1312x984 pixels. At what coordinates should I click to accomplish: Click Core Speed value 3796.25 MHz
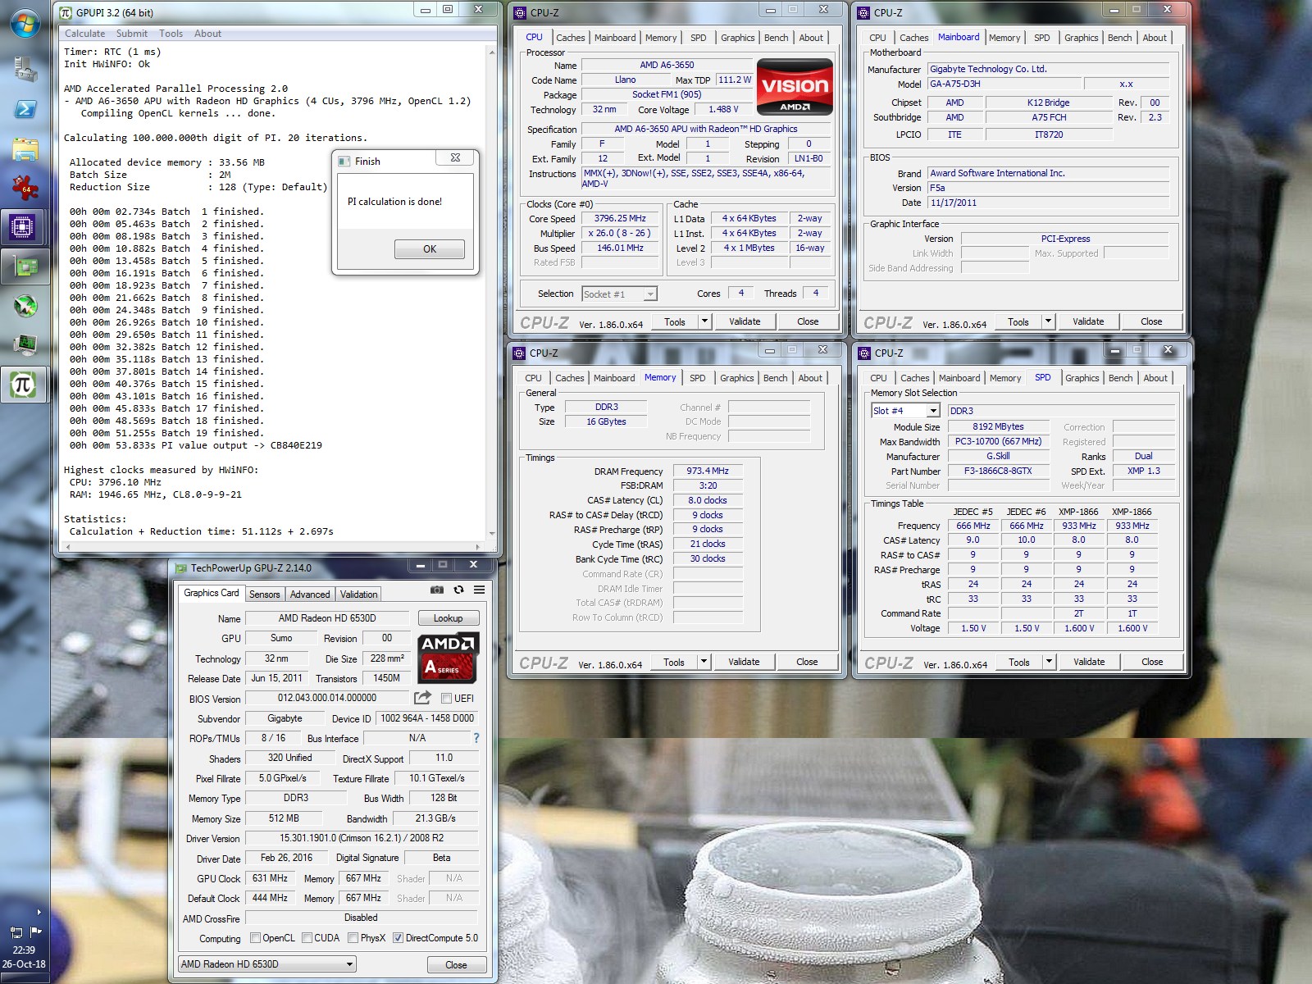coord(620,218)
